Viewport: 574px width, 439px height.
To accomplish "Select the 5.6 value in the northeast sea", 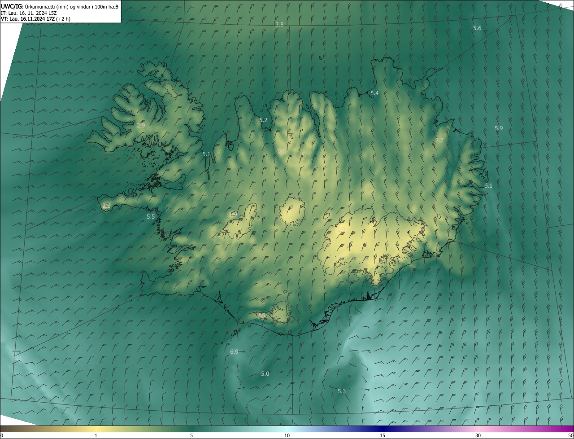I will click(477, 28).
